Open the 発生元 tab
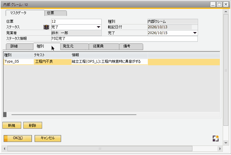Screen dimensions: 231x155 coord(75,46)
